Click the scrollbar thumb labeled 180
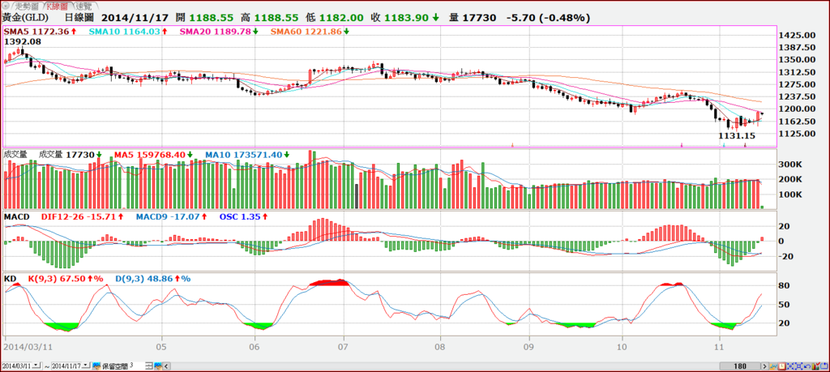830x372 pixels. [x=740, y=366]
